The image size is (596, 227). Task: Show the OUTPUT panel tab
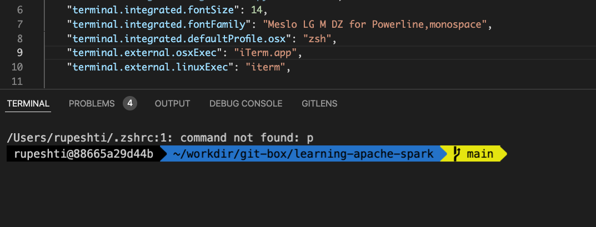click(x=172, y=104)
